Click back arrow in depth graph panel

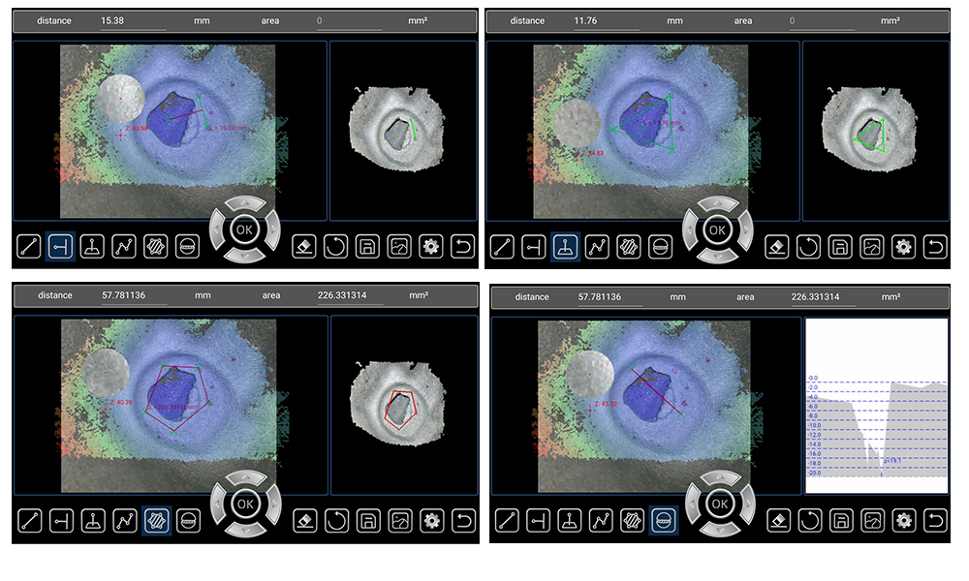pos(936,521)
